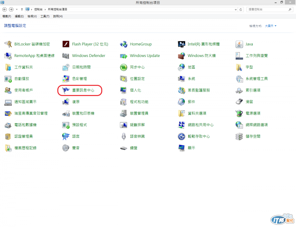The height and width of the screenshot is (227, 296).
Task: Open the 語音辨識 microphone icon
Action: [x=124, y=136]
